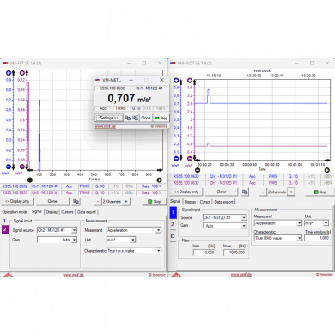Image resolution: width=335 pixels, height=335 pixels.
Task: Click copy icon beside Clone in VM-PLOT
Action: (245, 192)
